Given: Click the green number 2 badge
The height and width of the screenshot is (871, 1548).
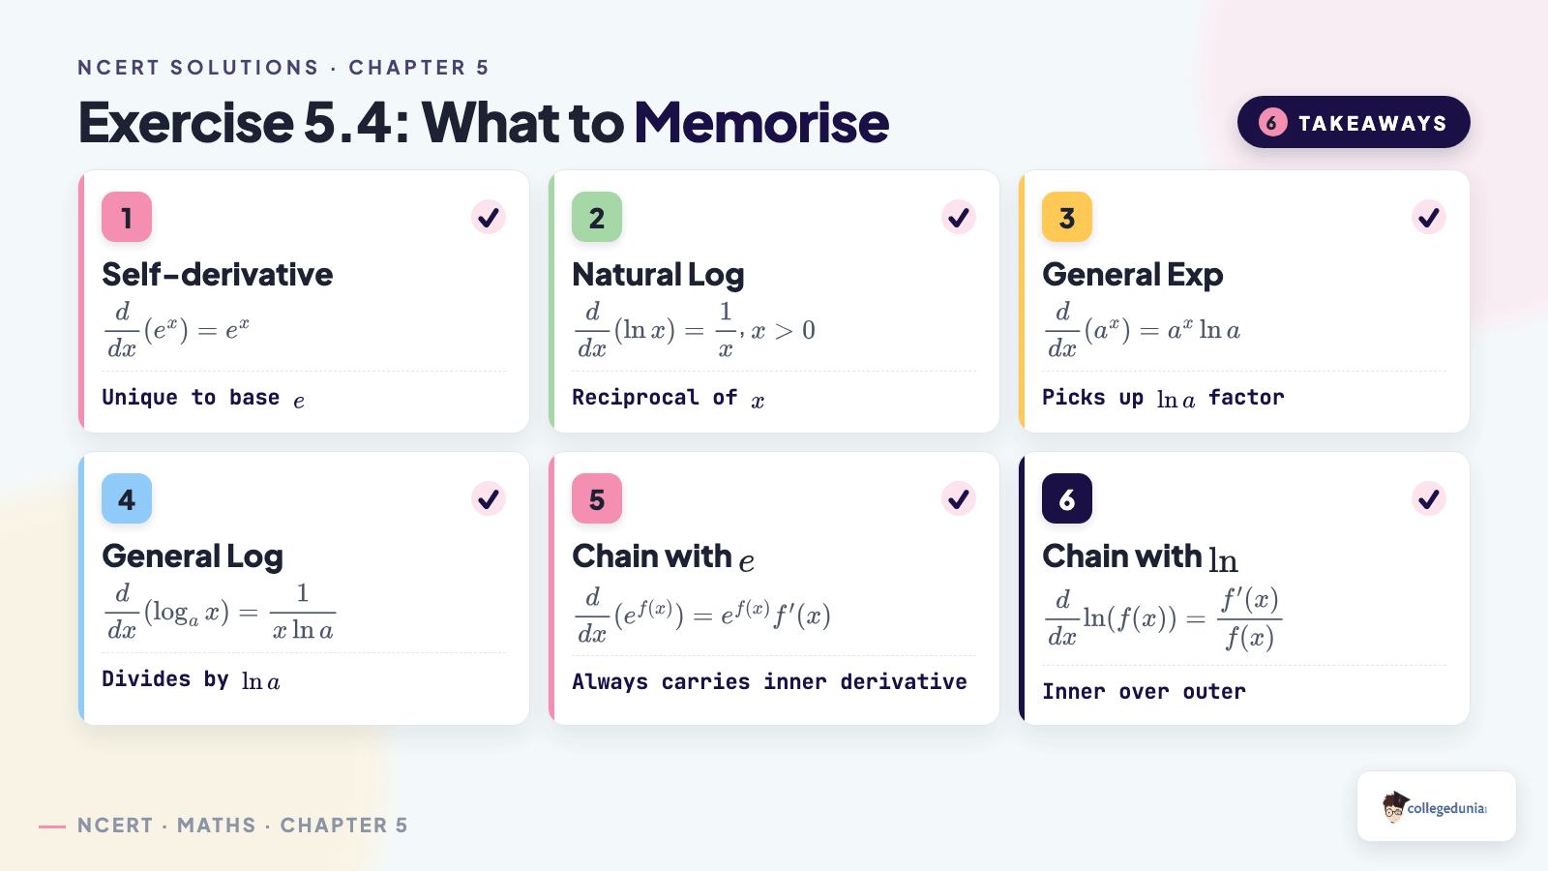Looking at the screenshot, I should click(x=597, y=217).
